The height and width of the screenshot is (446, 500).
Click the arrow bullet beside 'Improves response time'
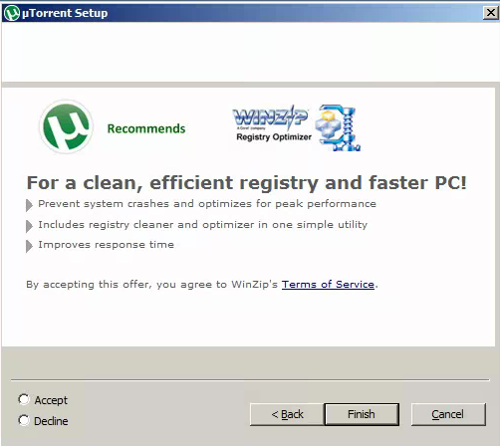click(29, 246)
